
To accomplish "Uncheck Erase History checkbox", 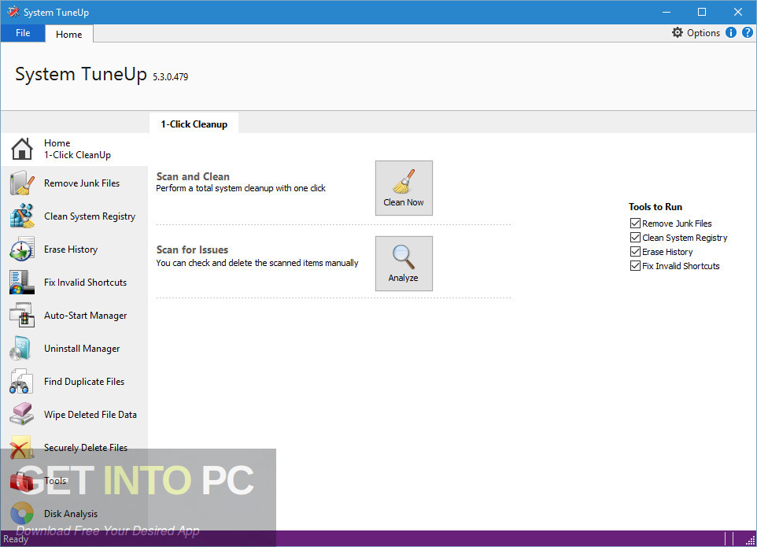I will coord(635,252).
